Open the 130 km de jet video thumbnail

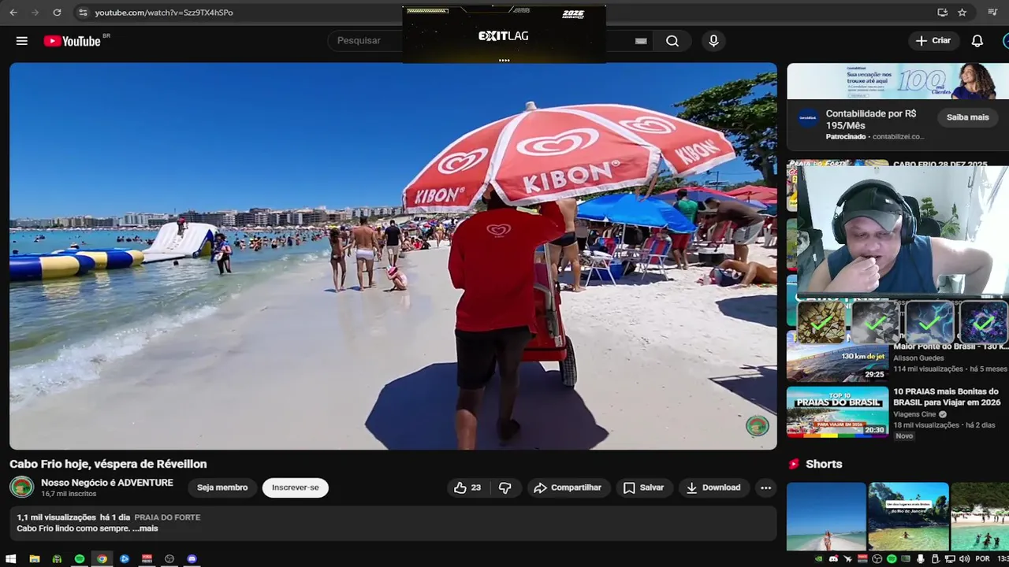(x=836, y=363)
